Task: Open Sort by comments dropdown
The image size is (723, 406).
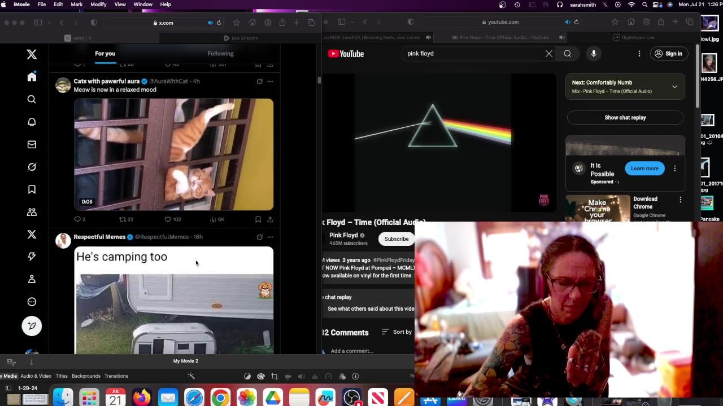Action: point(397,332)
